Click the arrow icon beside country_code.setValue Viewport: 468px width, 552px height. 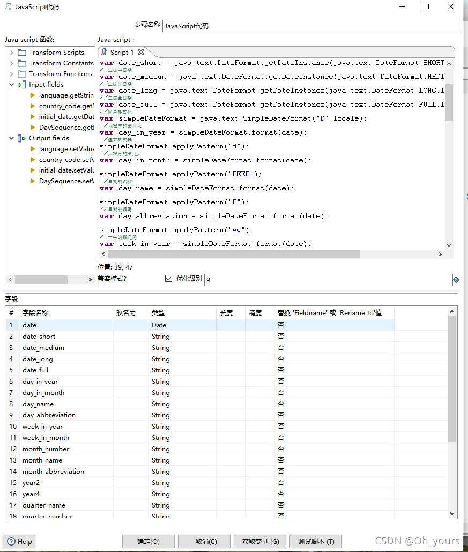click(33, 160)
